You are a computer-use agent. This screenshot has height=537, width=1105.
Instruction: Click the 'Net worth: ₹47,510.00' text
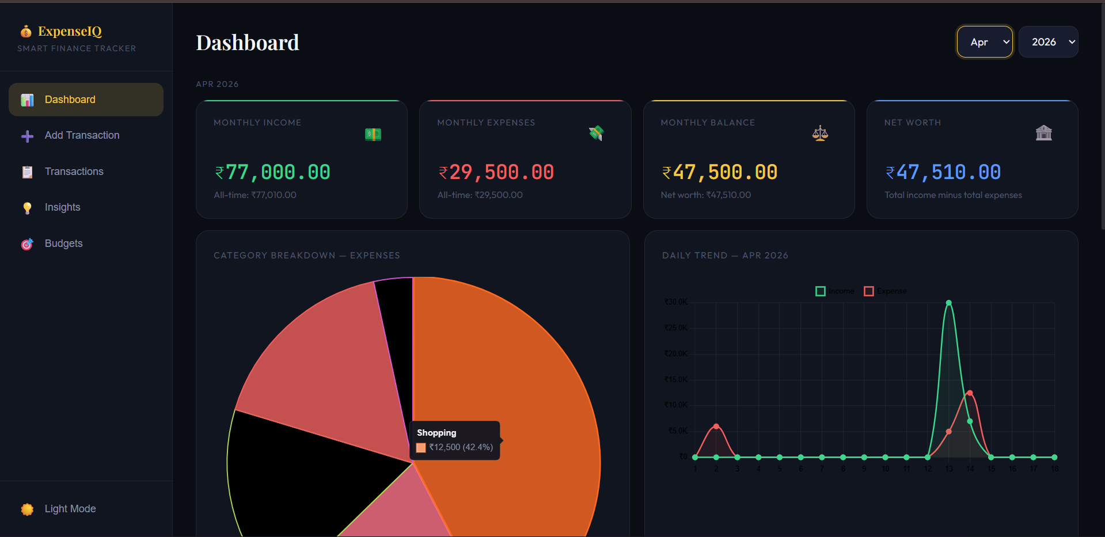coord(706,195)
